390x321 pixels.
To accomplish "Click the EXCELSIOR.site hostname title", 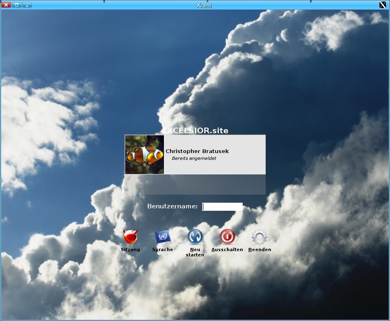I will [195, 130].
